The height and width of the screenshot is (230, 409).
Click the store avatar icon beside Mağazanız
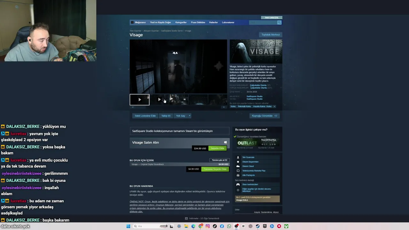[132, 22]
